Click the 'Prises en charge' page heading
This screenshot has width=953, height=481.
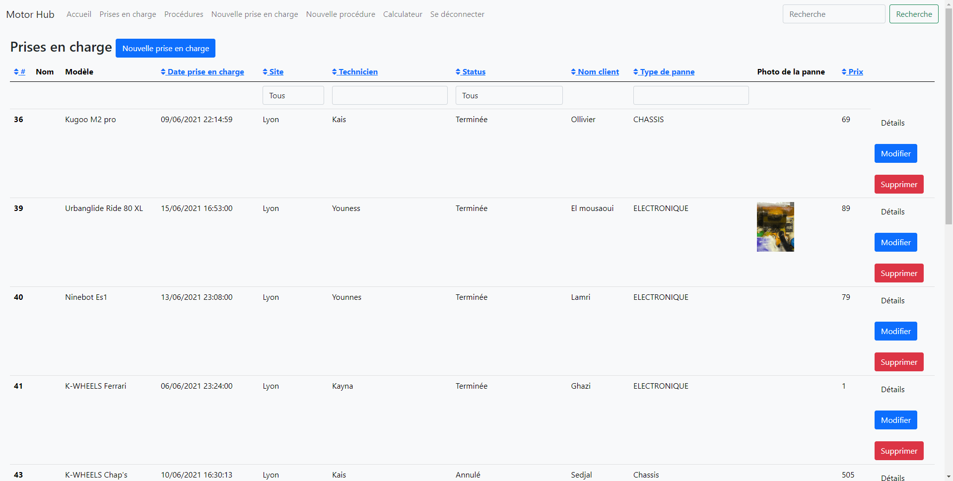coord(61,47)
